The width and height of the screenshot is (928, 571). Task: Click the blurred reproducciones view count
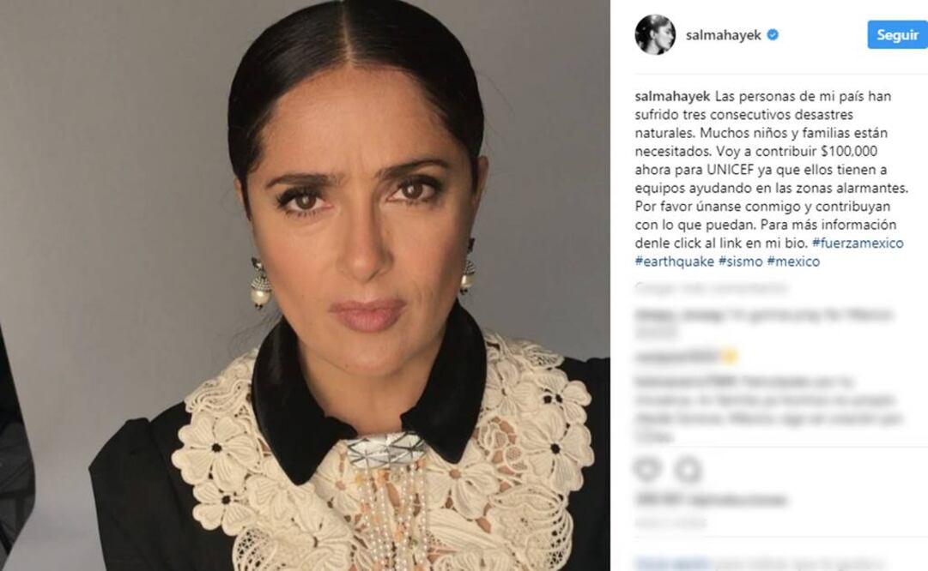click(x=711, y=500)
